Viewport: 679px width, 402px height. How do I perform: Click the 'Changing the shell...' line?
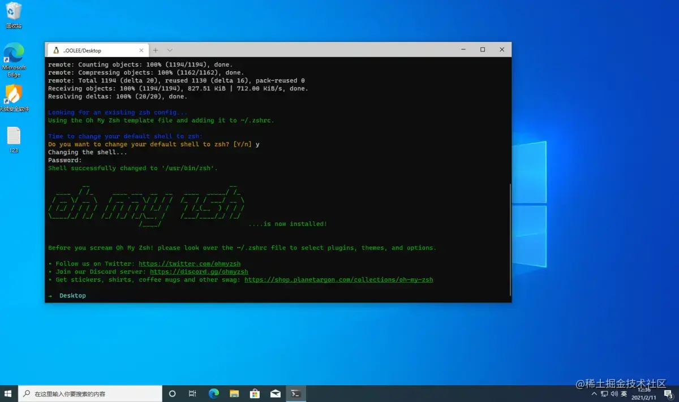(88, 152)
